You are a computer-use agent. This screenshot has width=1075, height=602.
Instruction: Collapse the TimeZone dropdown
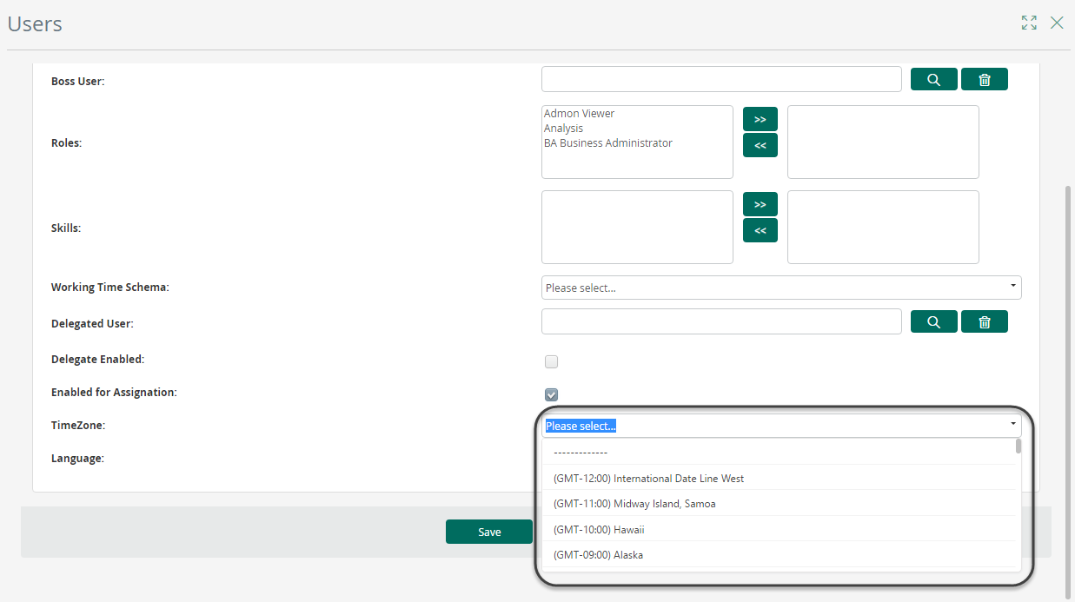[x=1012, y=425]
